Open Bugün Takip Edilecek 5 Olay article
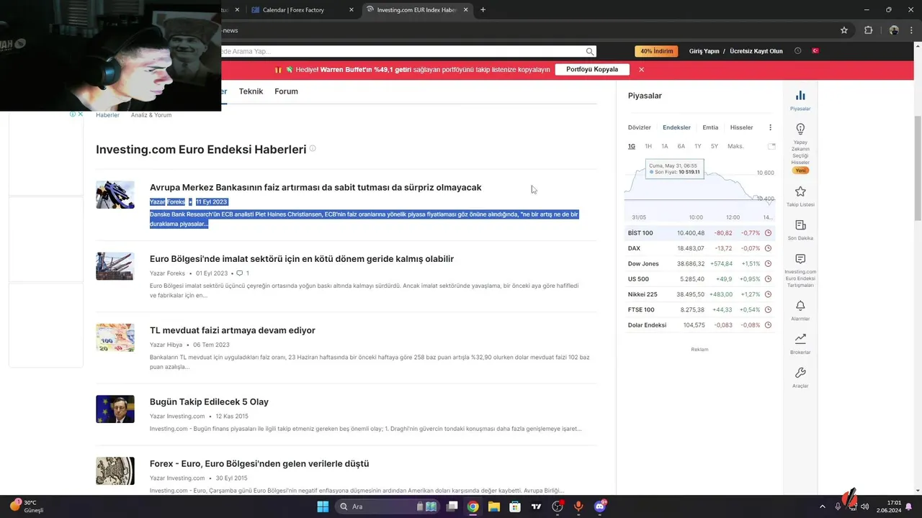The image size is (922, 518). (x=209, y=401)
